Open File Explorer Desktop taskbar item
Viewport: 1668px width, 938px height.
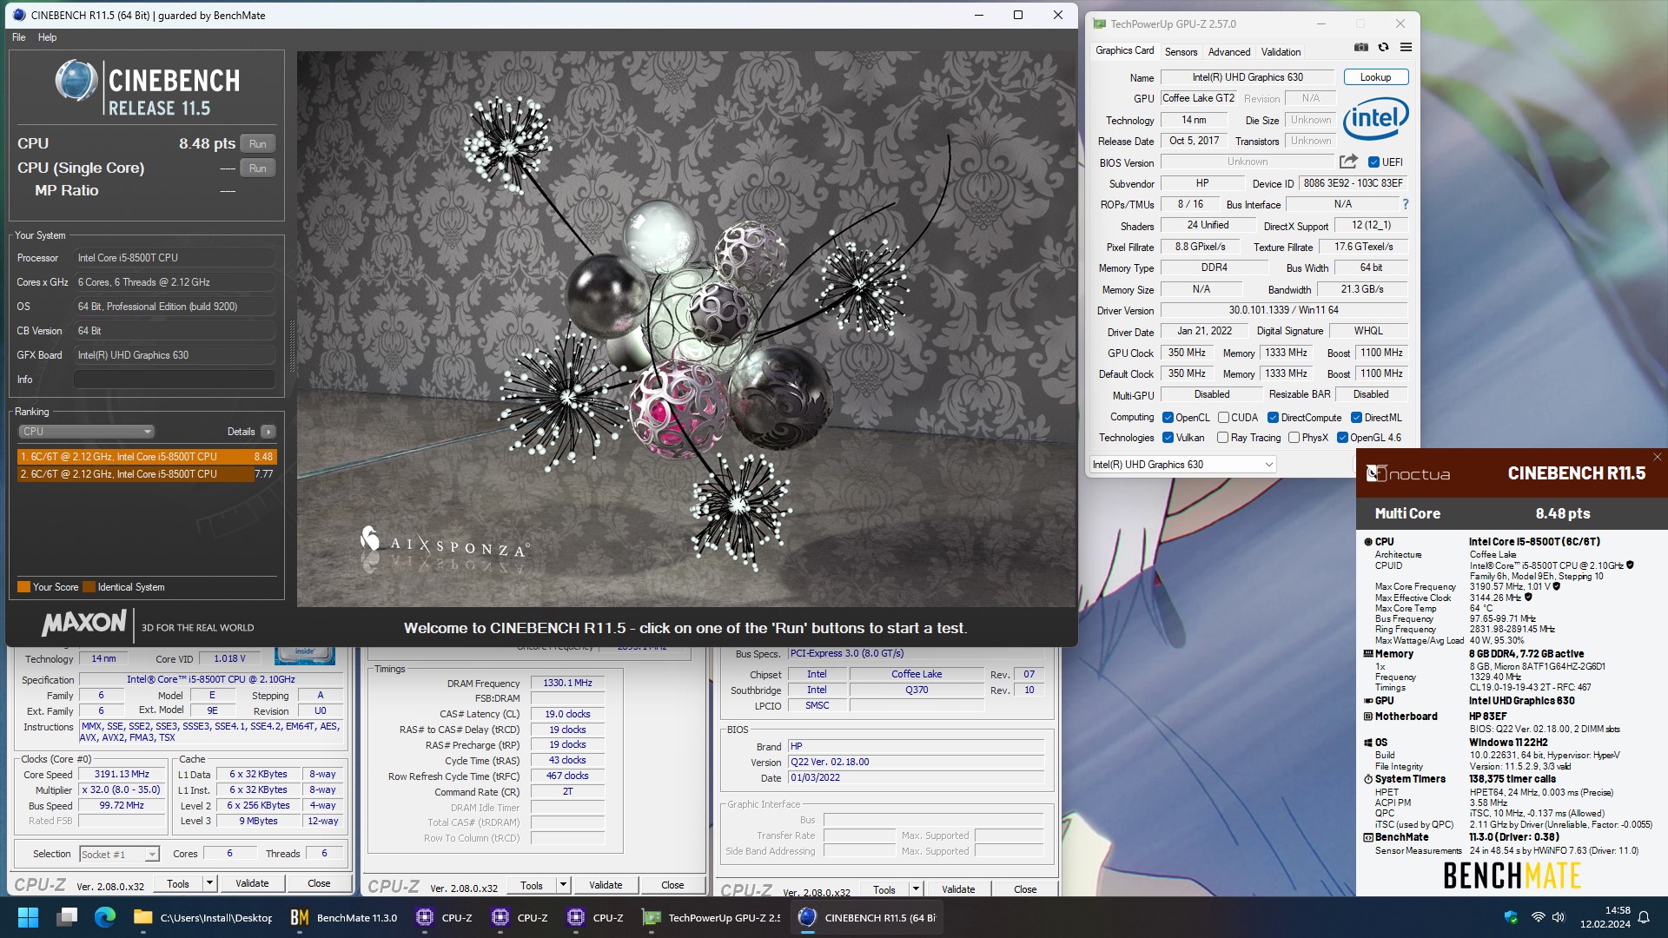point(203,917)
